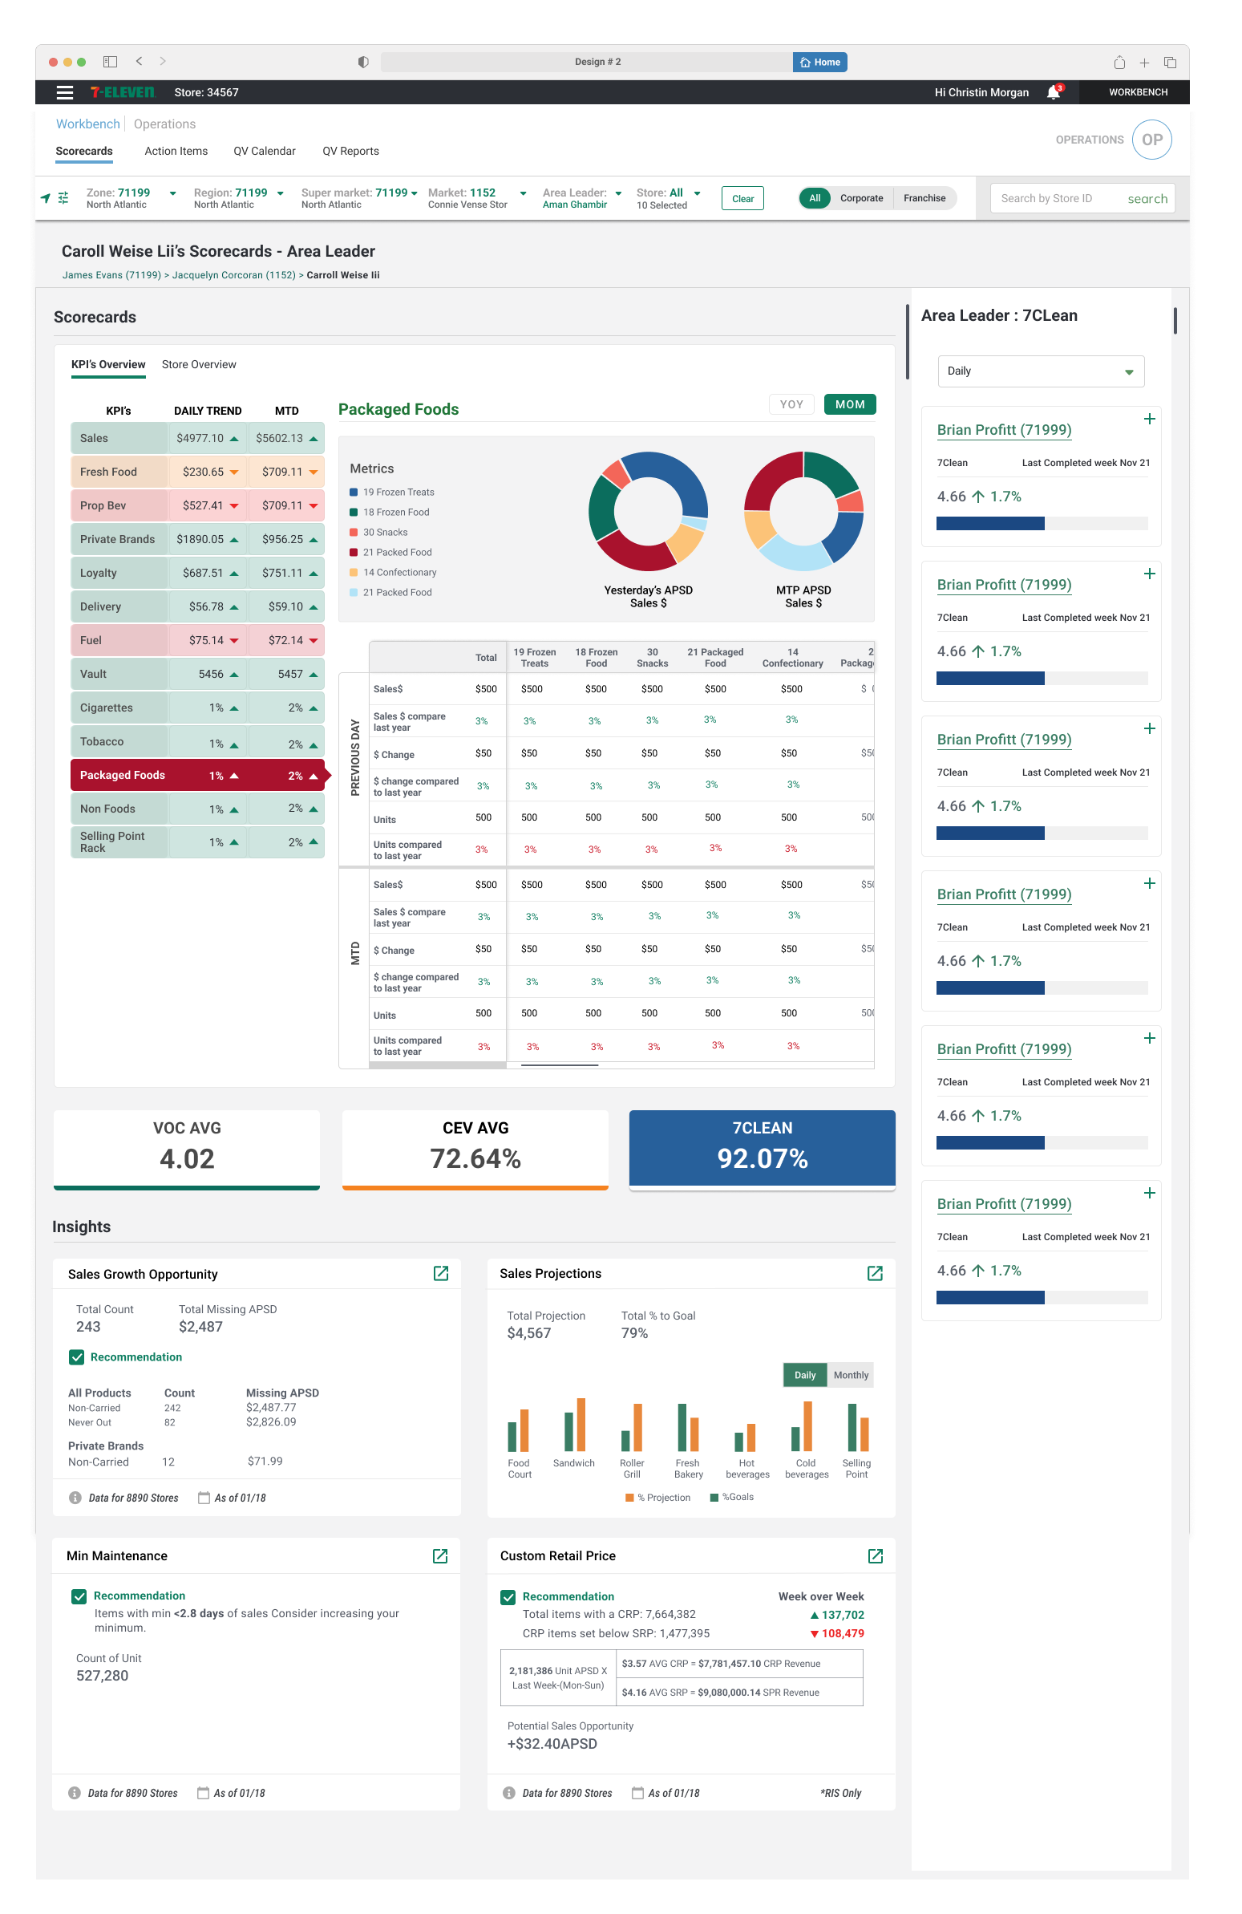
Task: Toggle the browser sidebar icon
Action: point(110,61)
